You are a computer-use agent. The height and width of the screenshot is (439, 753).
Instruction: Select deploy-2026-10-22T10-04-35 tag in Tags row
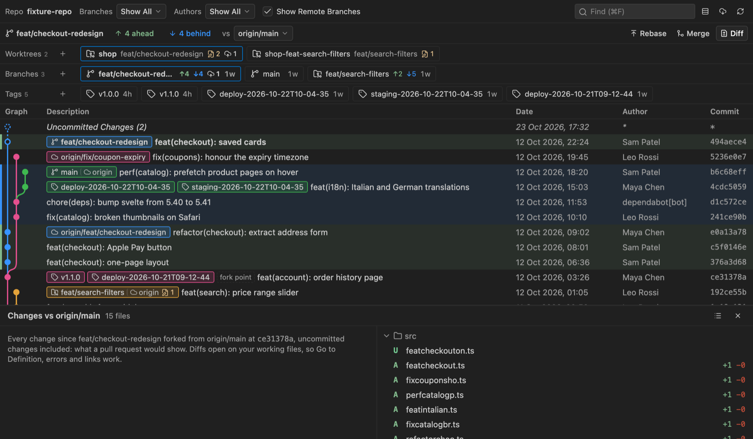[275, 94]
